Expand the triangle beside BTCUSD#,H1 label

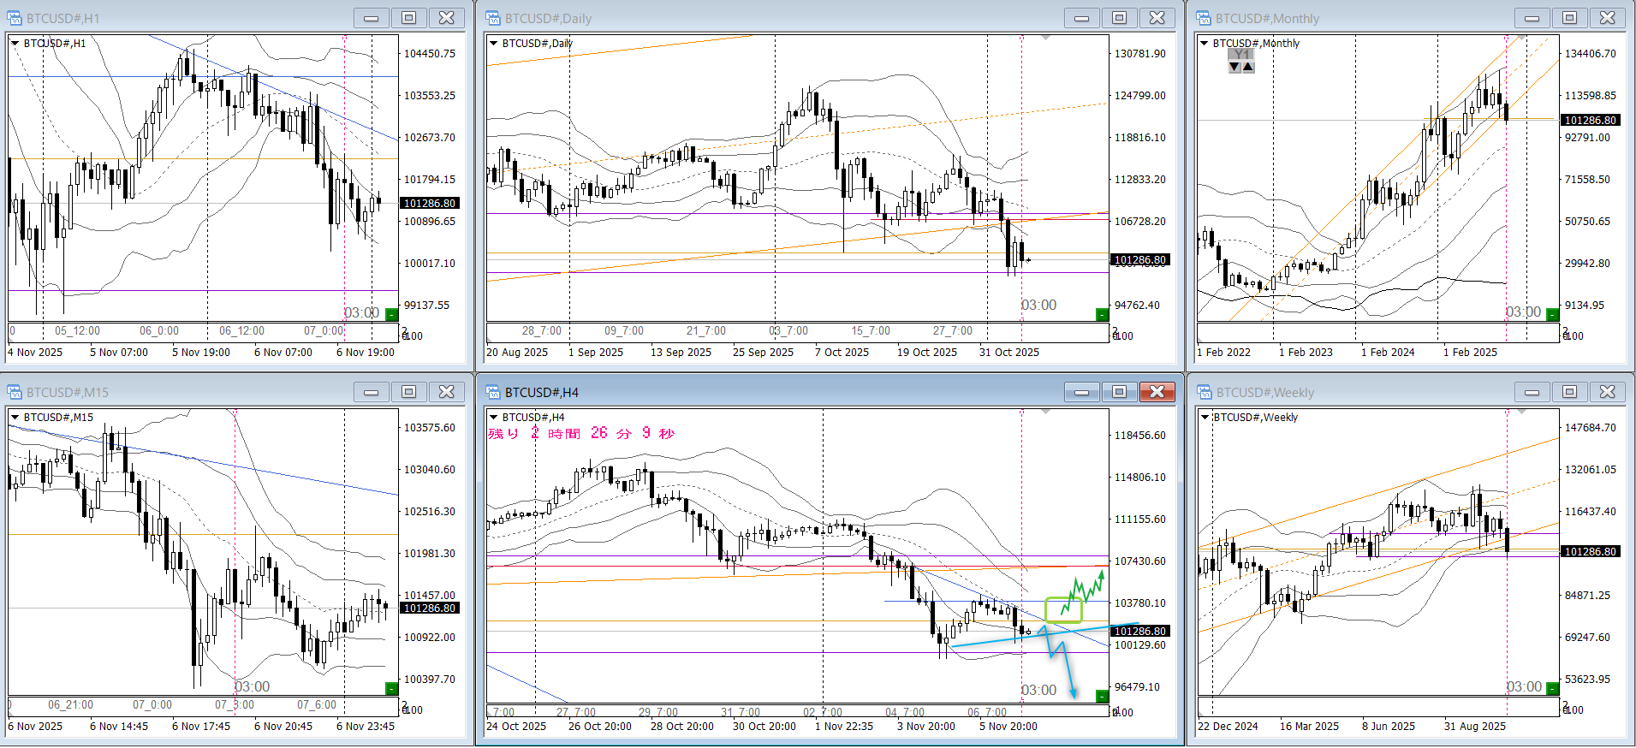pyautogui.click(x=15, y=43)
